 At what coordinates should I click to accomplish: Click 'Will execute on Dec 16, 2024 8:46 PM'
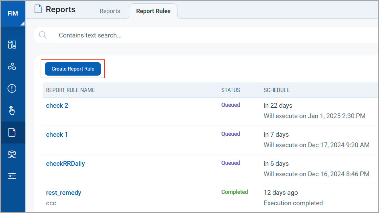(x=317, y=174)
